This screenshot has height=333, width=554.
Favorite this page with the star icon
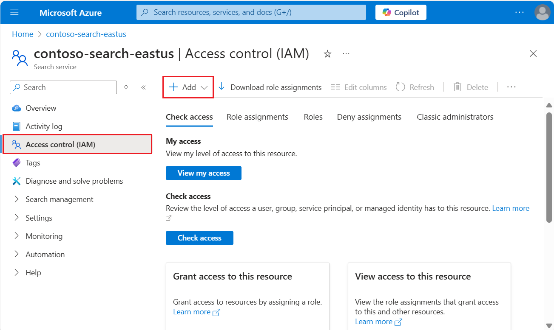click(x=327, y=54)
